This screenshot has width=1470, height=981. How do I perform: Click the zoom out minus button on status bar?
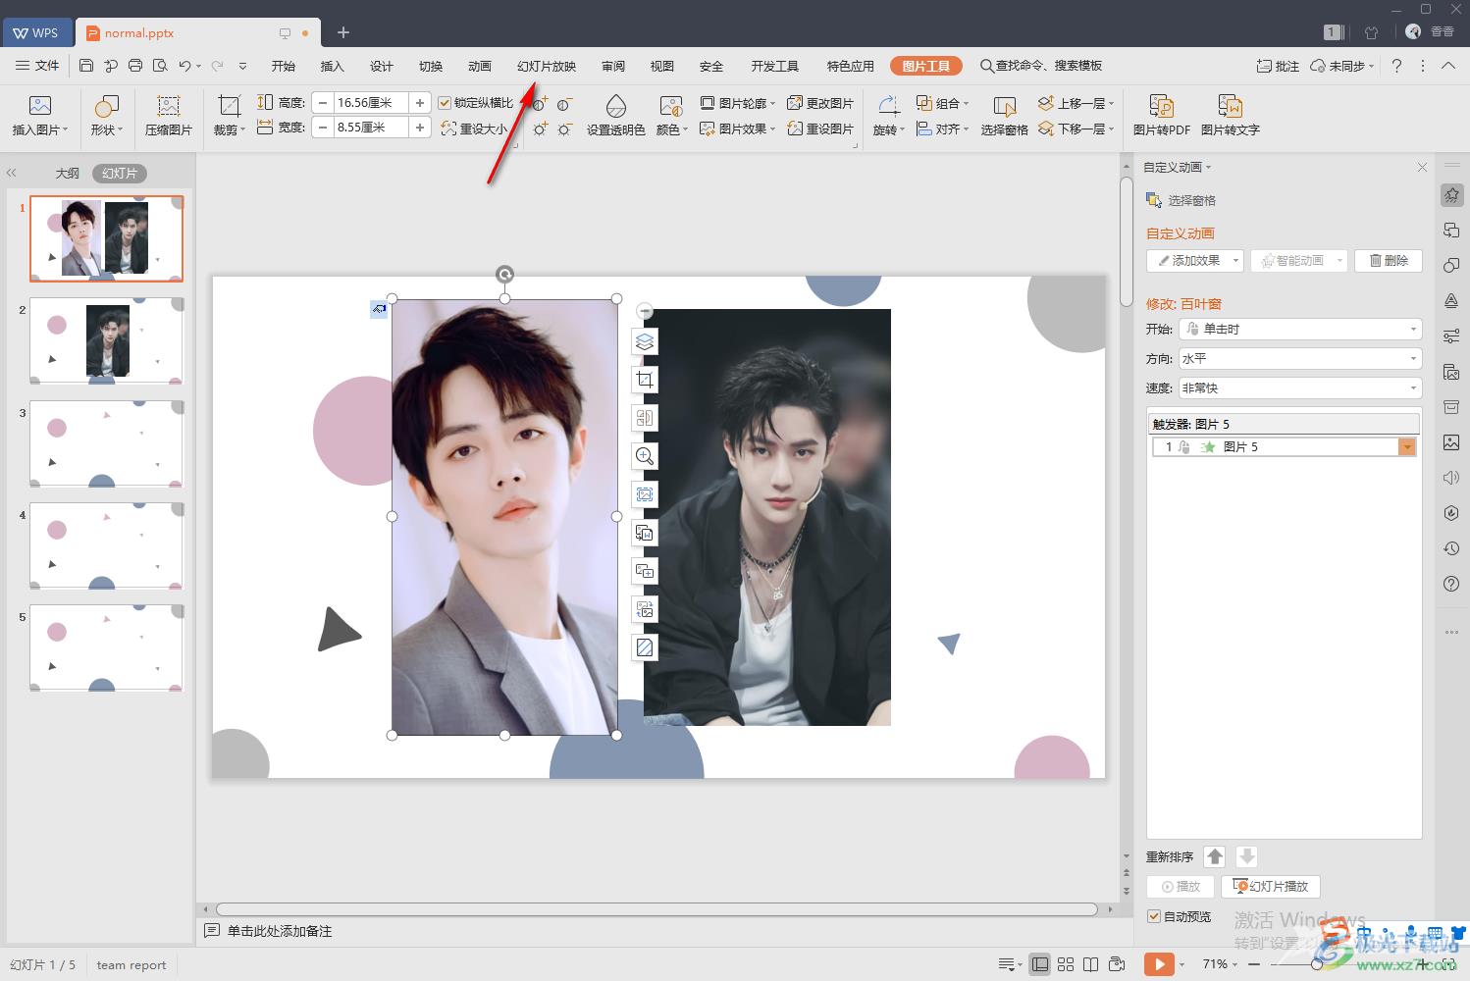click(x=1254, y=964)
